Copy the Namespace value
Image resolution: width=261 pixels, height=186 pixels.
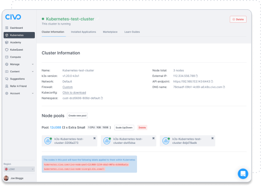[102, 98]
